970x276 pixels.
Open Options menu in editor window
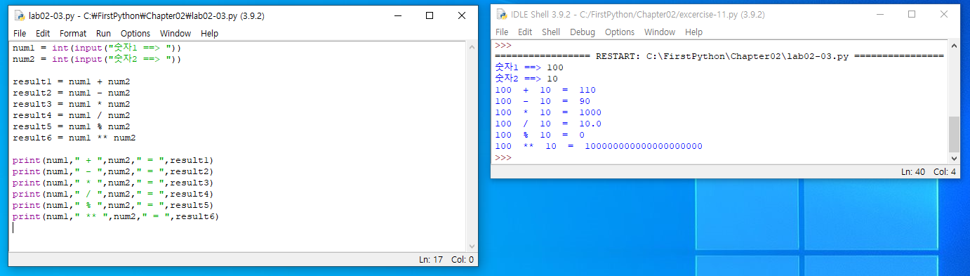(135, 33)
